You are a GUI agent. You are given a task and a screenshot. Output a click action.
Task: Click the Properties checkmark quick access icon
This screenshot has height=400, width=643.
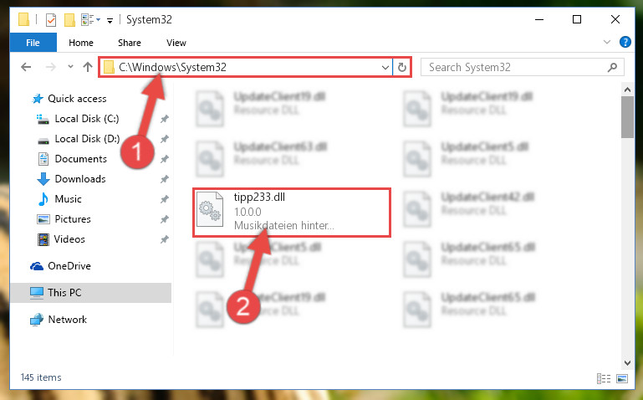tap(51, 20)
